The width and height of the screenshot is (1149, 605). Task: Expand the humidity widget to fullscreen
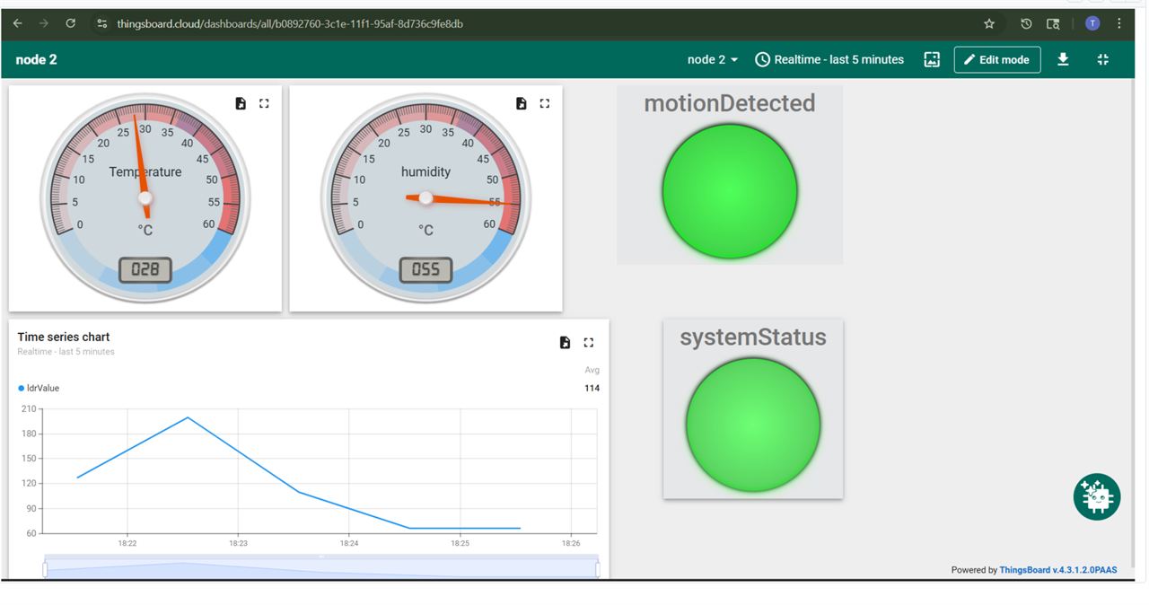545,103
